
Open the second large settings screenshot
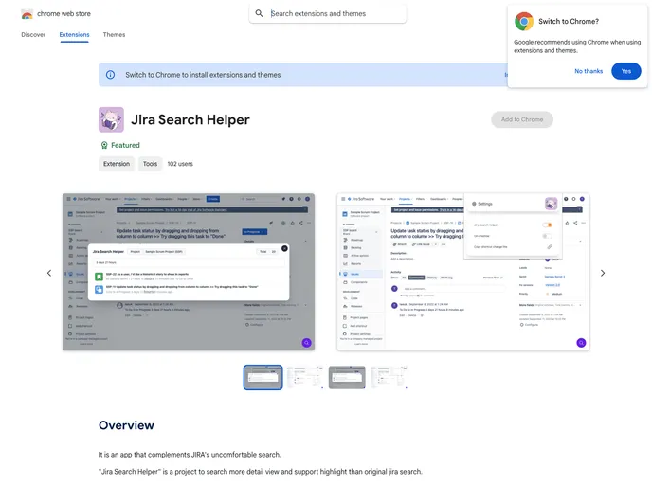pos(462,272)
